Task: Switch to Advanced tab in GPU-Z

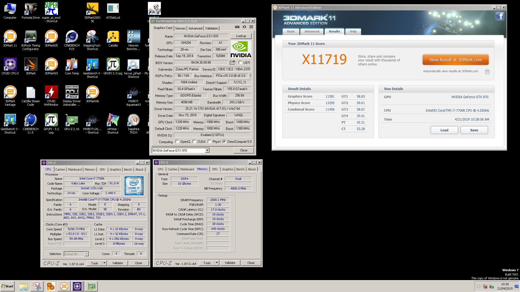Action: pyautogui.click(x=195, y=28)
